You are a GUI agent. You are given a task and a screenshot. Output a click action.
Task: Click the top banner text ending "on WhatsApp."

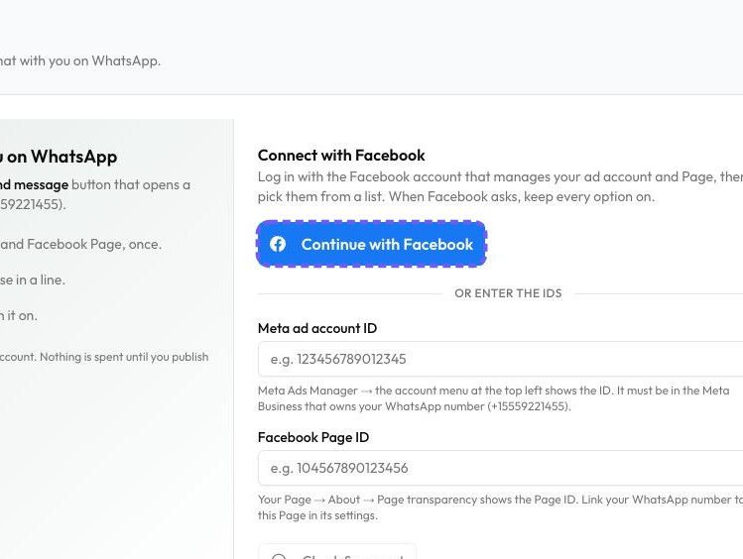click(80, 60)
